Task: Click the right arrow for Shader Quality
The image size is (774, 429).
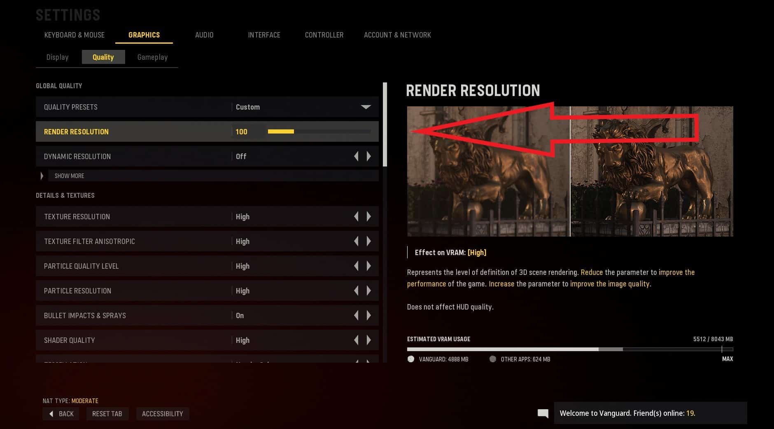Action: click(369, 340)
